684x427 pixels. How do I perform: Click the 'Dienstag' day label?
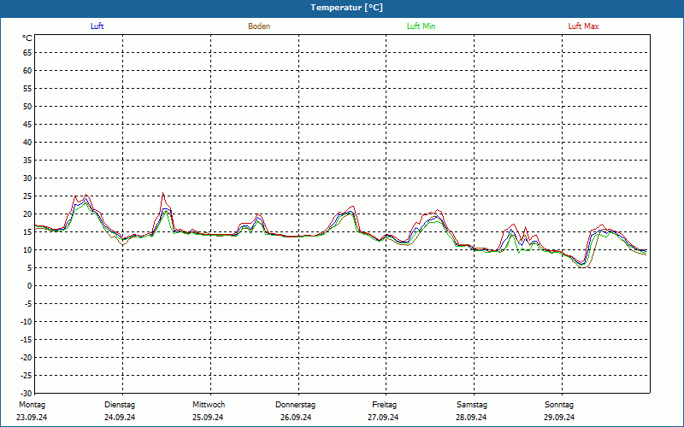[120, 405]
